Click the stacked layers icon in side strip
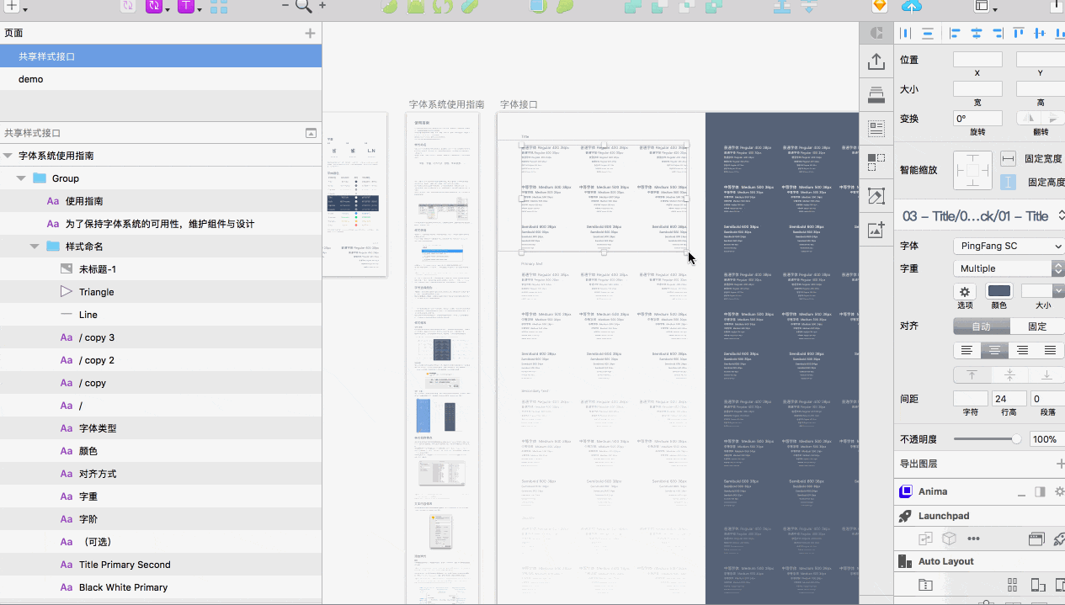The height and width of the screenshot is (605, 1065). (876, 94)
